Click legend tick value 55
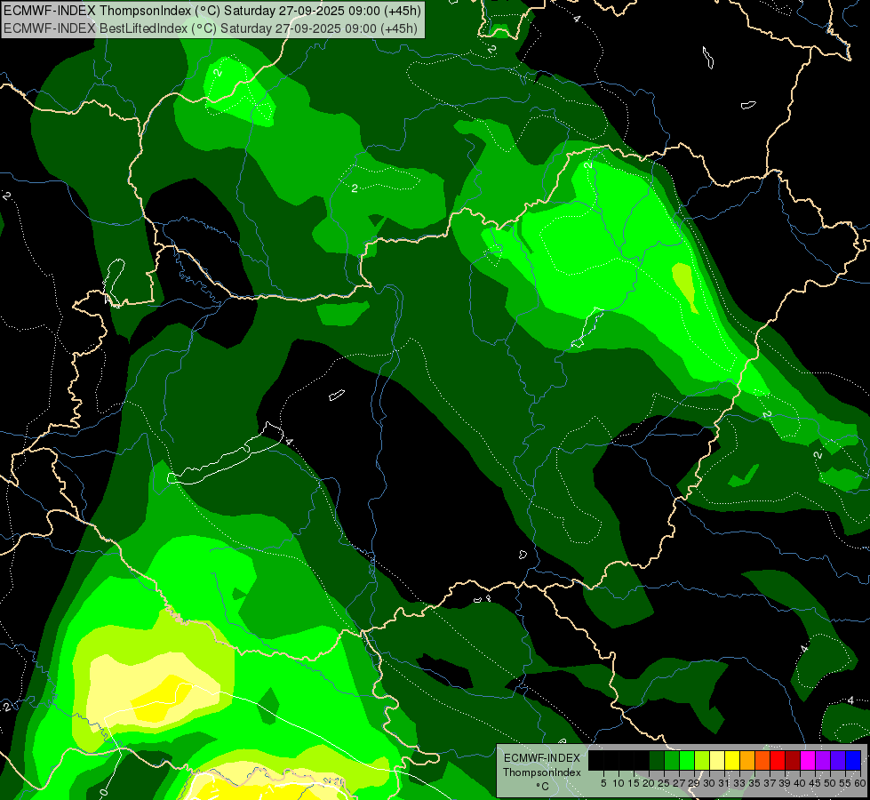 846,783
